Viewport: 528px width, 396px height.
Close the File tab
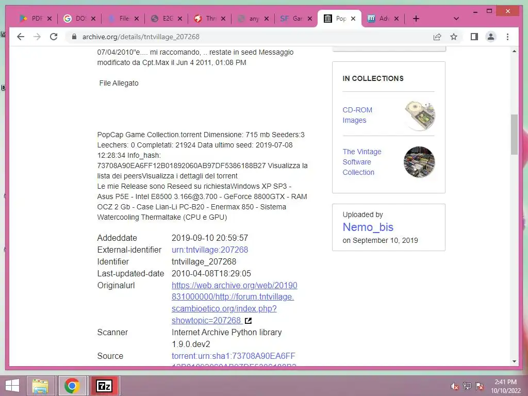point(136,19)
